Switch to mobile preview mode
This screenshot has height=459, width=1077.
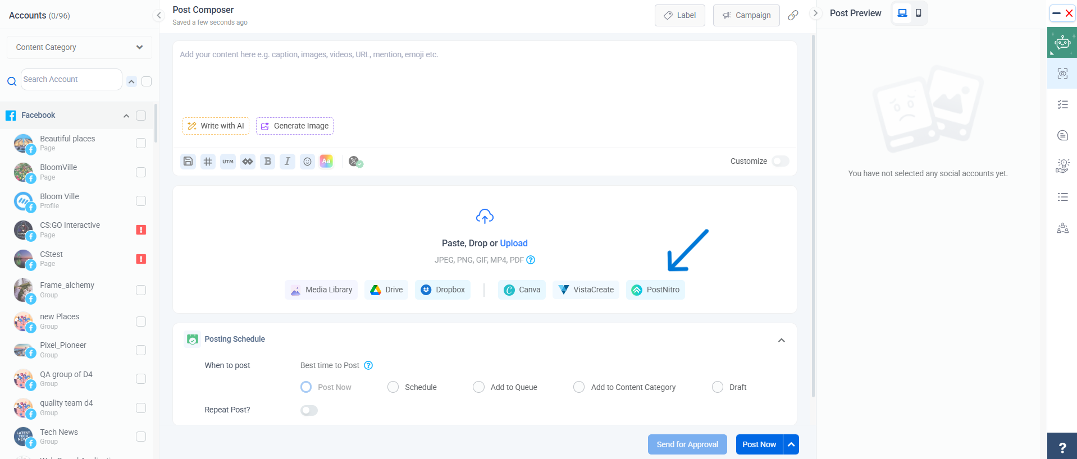[x=919, y=13]
